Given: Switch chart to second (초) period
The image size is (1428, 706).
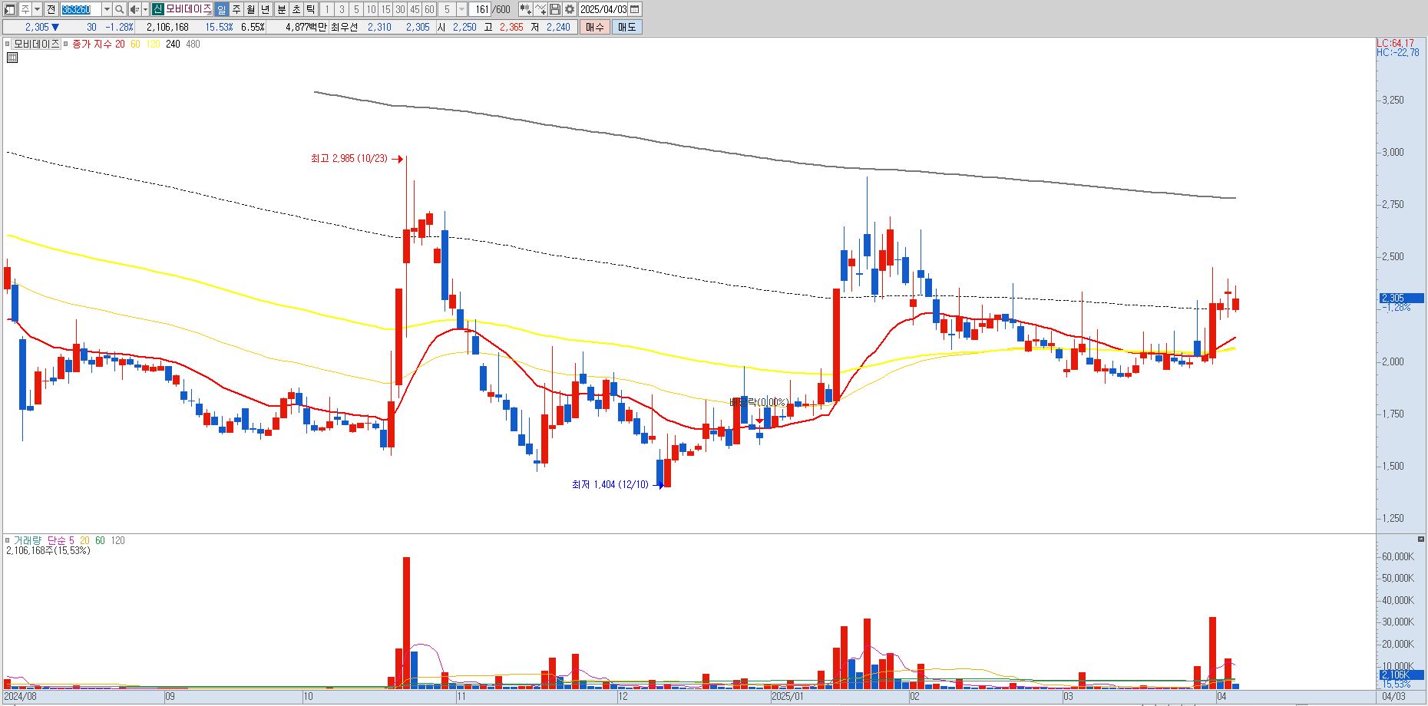Looking at the screenshot, I should coord(296,9).
